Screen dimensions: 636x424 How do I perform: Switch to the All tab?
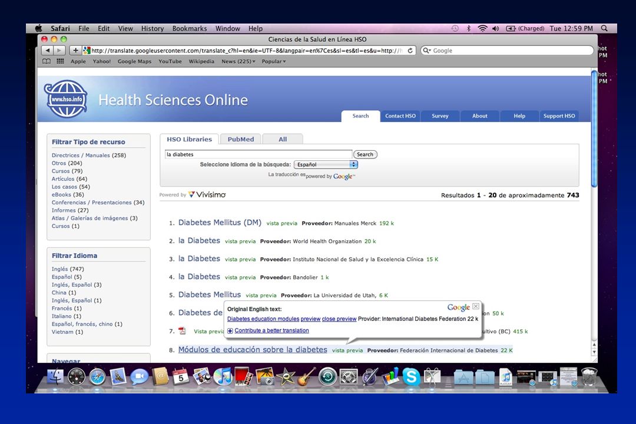[x=283, y=139]
